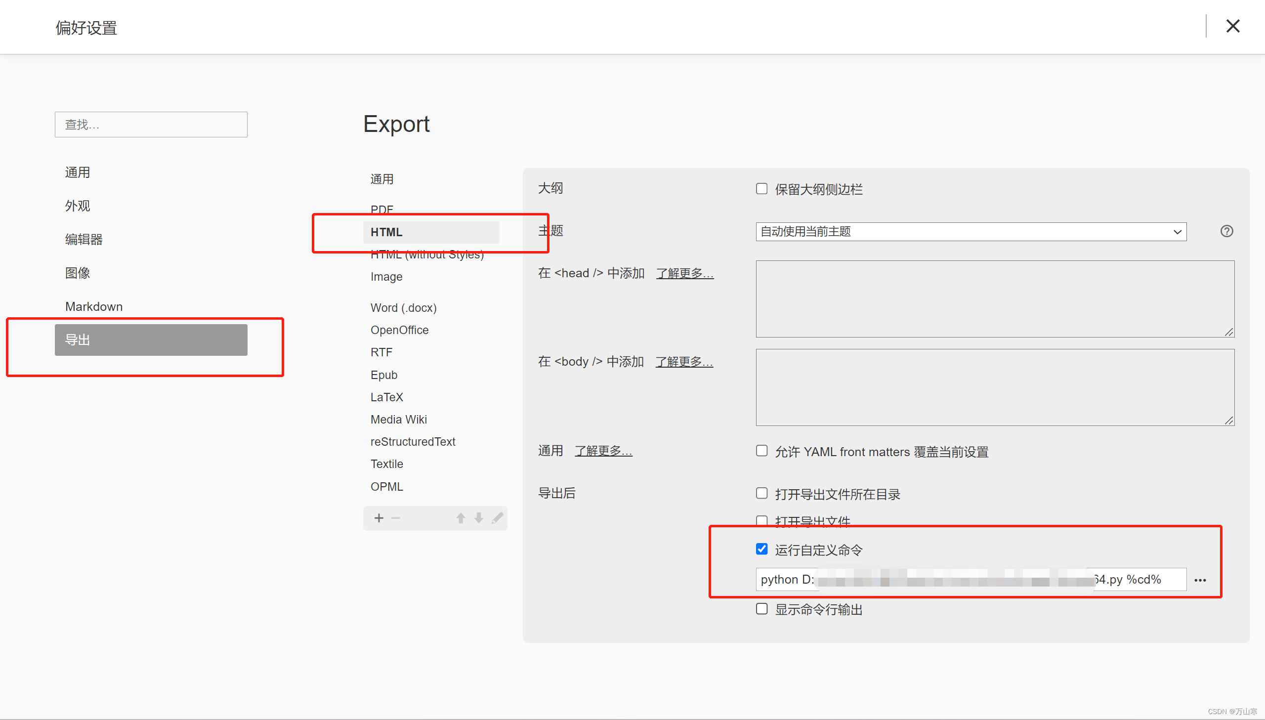
Task: Enable show command line output checkbox
Action: click(762, 609)
